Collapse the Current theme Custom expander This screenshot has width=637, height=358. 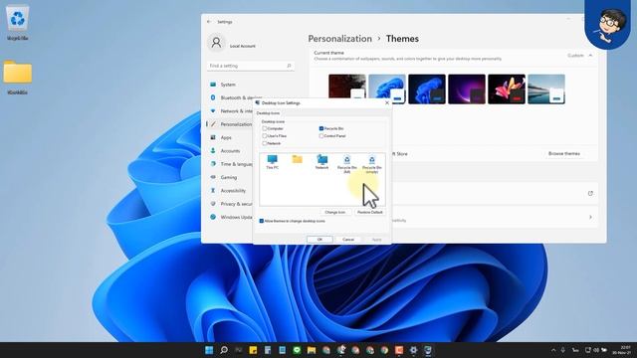click(590, 56)
